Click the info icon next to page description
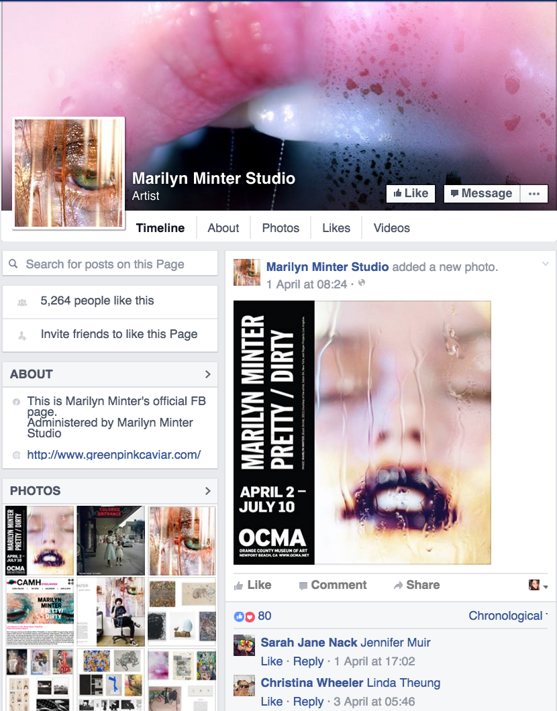 [x=16, y=402]
